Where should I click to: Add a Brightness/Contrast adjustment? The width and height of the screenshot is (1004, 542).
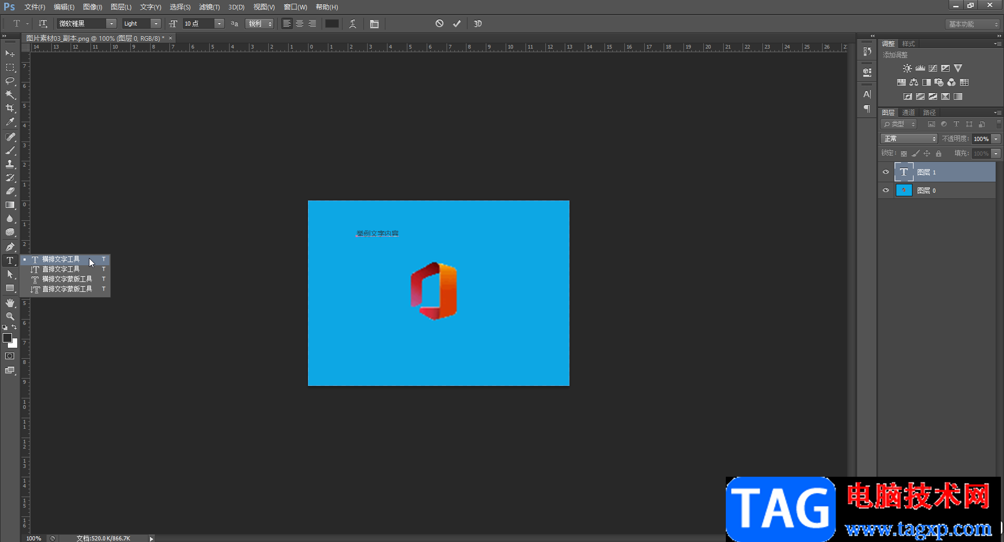click(907, 68)
